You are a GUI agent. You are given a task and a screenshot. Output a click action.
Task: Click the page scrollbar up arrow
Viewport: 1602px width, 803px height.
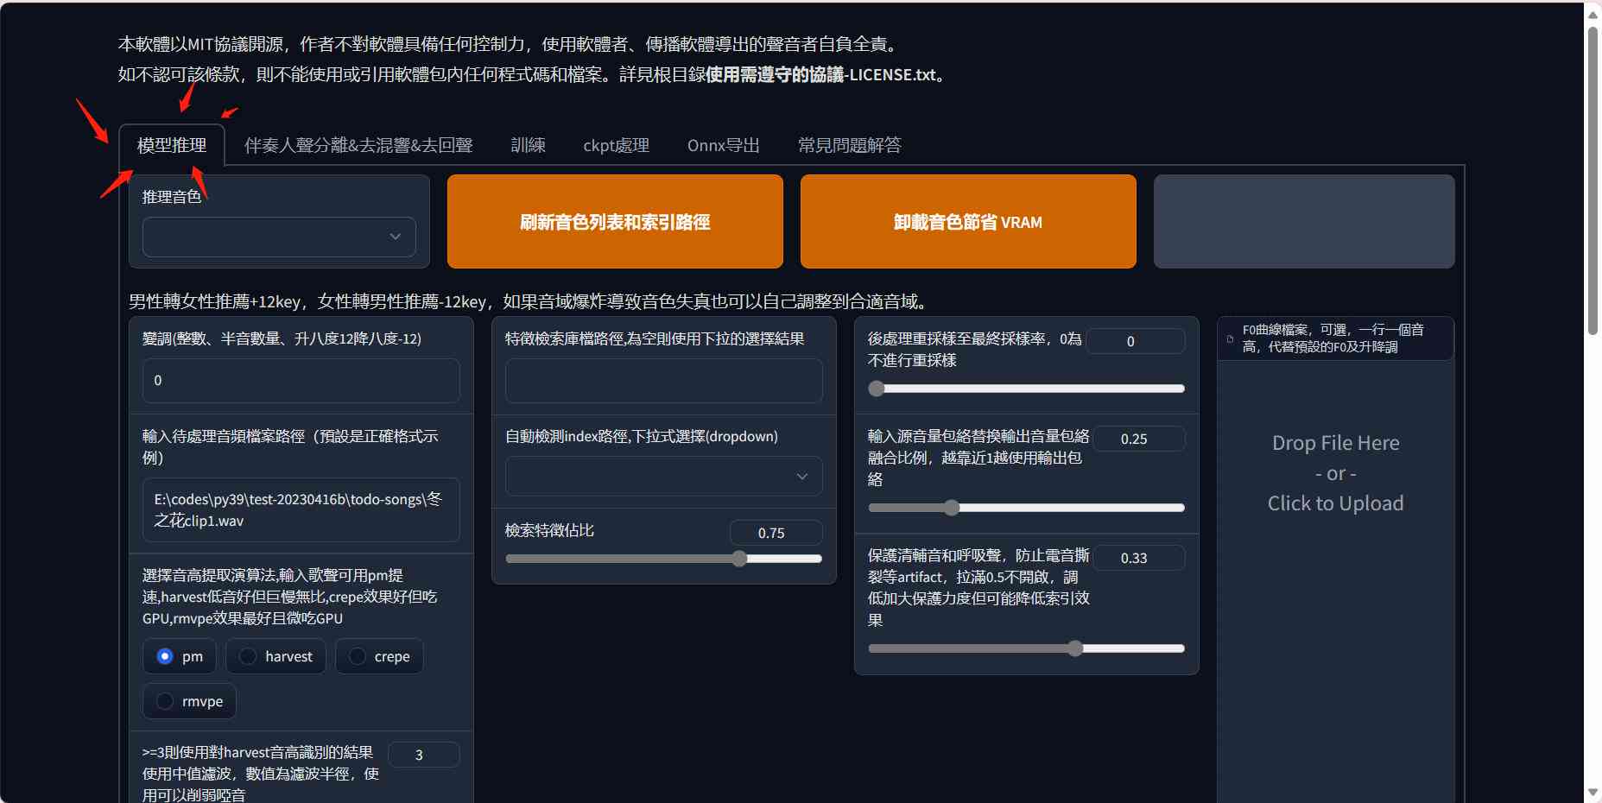[1593, 14]
